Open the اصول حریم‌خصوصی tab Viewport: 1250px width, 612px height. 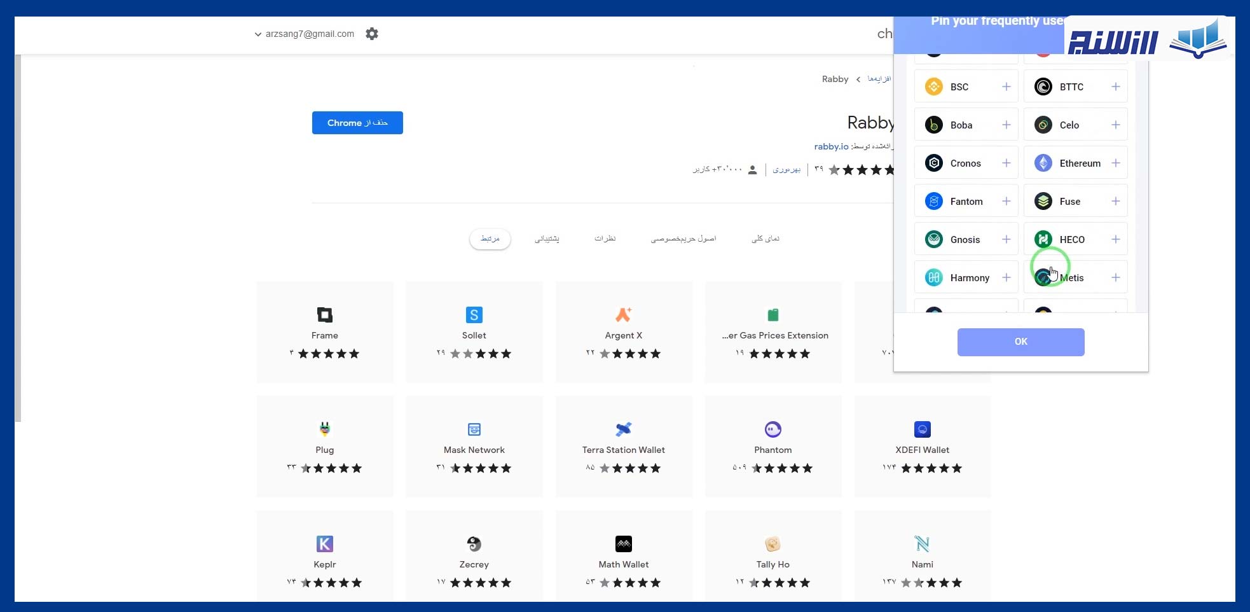683,239
